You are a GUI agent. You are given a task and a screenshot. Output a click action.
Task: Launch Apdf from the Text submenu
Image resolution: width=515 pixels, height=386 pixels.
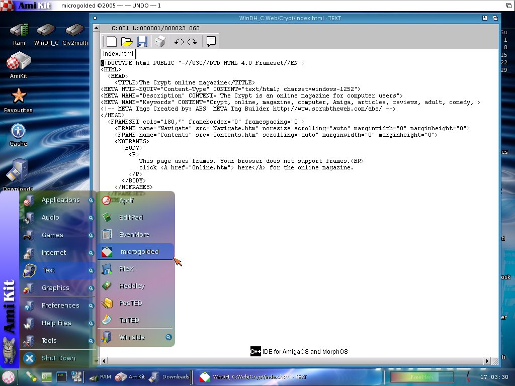pyautogui.click(x=136, y=200)
